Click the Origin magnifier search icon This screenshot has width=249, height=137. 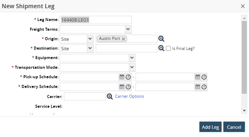(x=161, y=39)
